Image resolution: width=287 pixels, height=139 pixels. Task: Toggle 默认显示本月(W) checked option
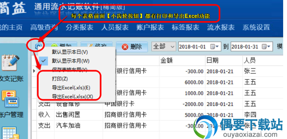pyautogui.click(x=70, y=61)
